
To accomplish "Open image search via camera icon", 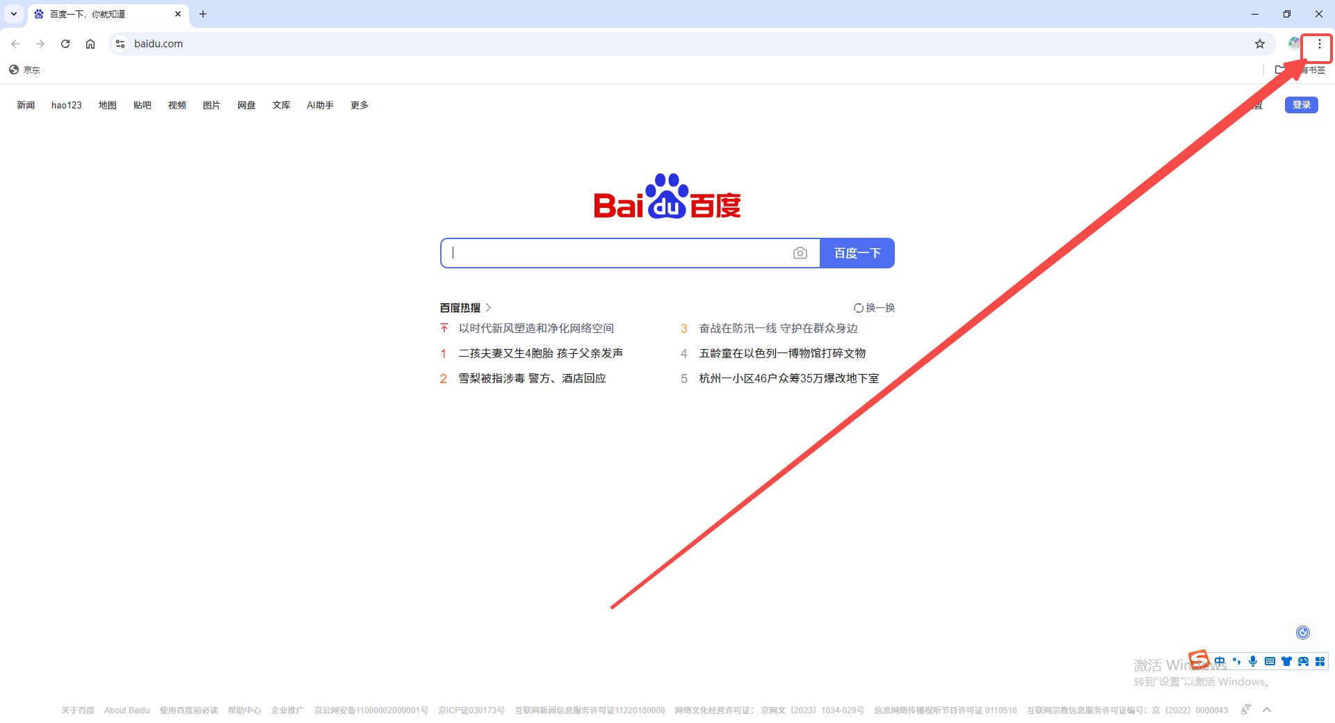I will (800, 253).
